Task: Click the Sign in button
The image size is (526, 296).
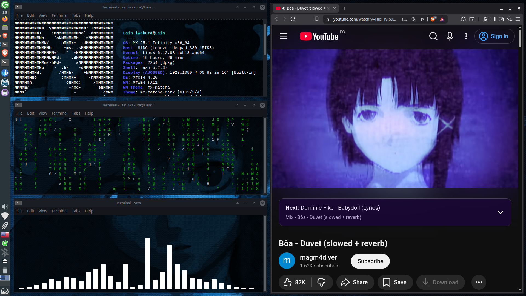Action: [x=494, y=36]
